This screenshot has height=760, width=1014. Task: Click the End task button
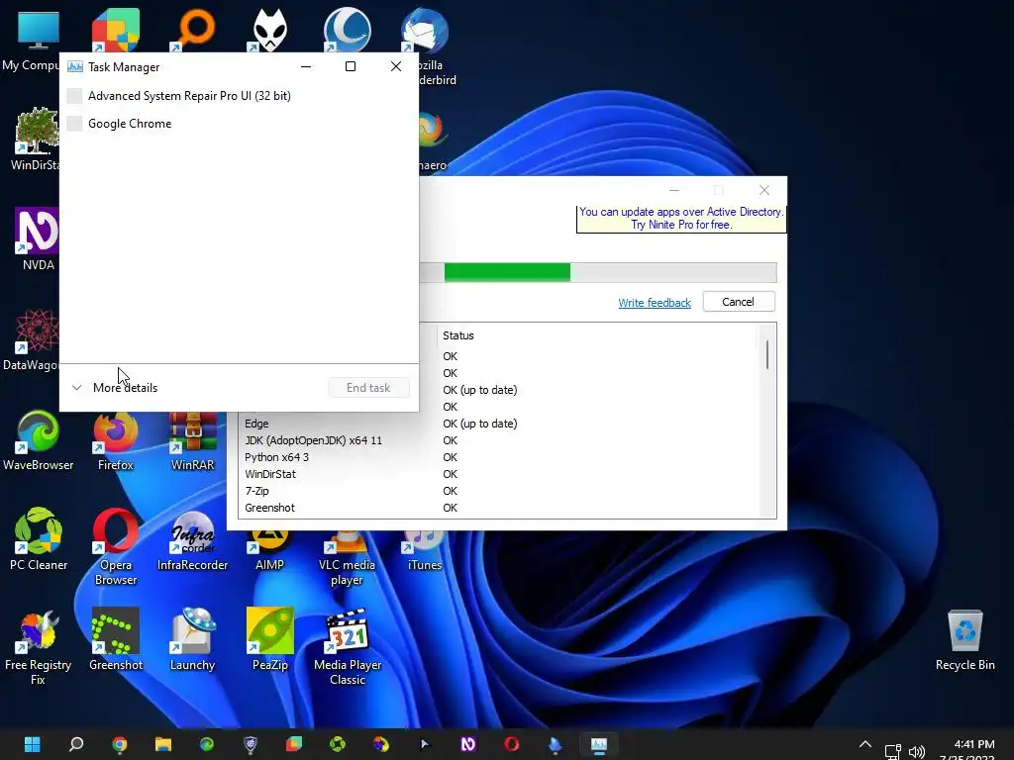coord(368,388)
